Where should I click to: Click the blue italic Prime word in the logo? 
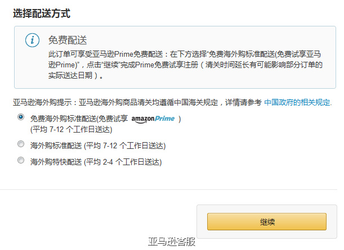[164, 119]
